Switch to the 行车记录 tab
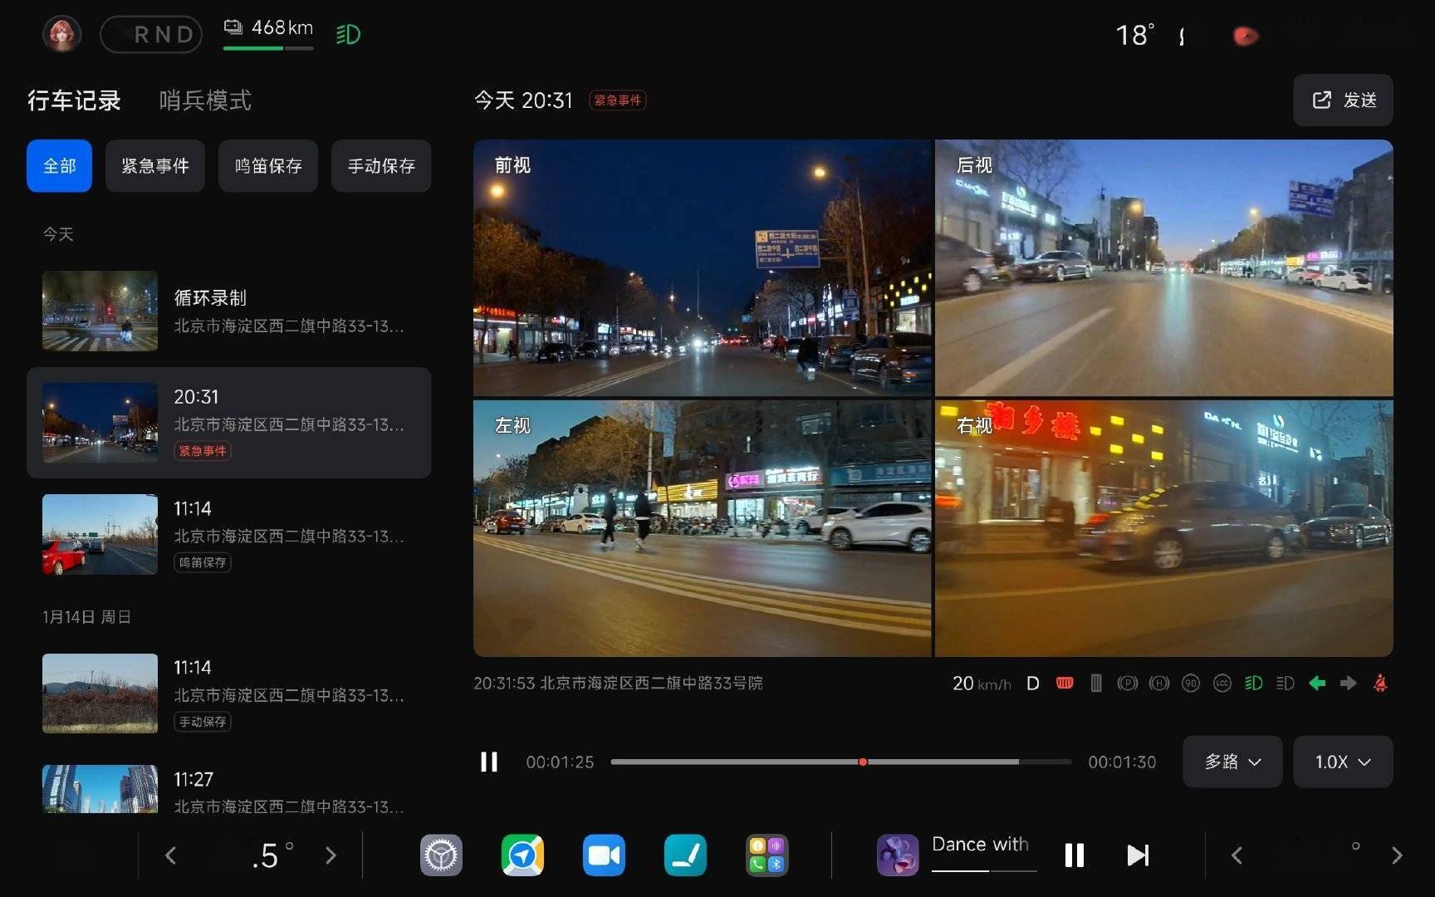Viewport: 1435px width, 897px height. (74, 100)
